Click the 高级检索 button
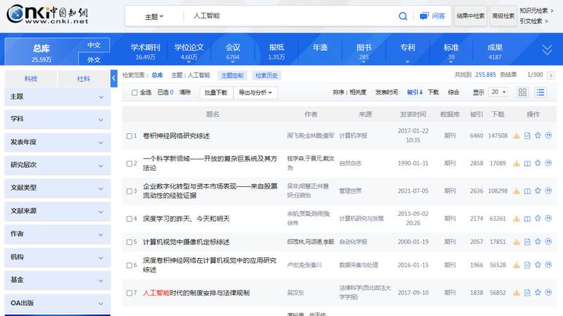This screenshot has width=563, height=316. click(x=502, y=16)
